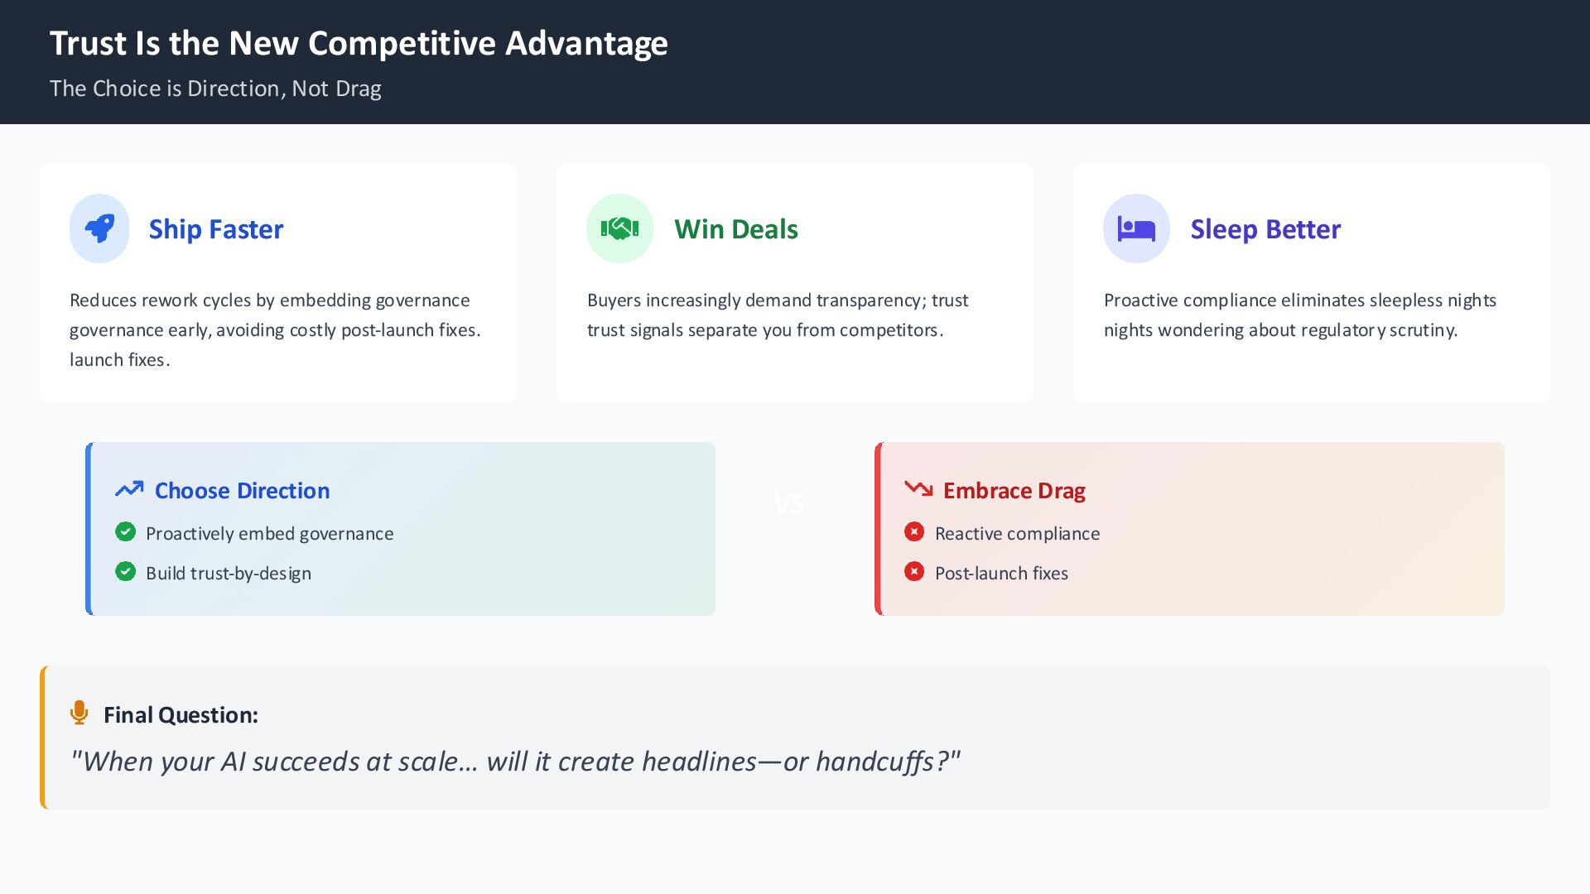1590x894 pixels.
Task: Click the Embrace Drag title
Action: pos(1014,491)
